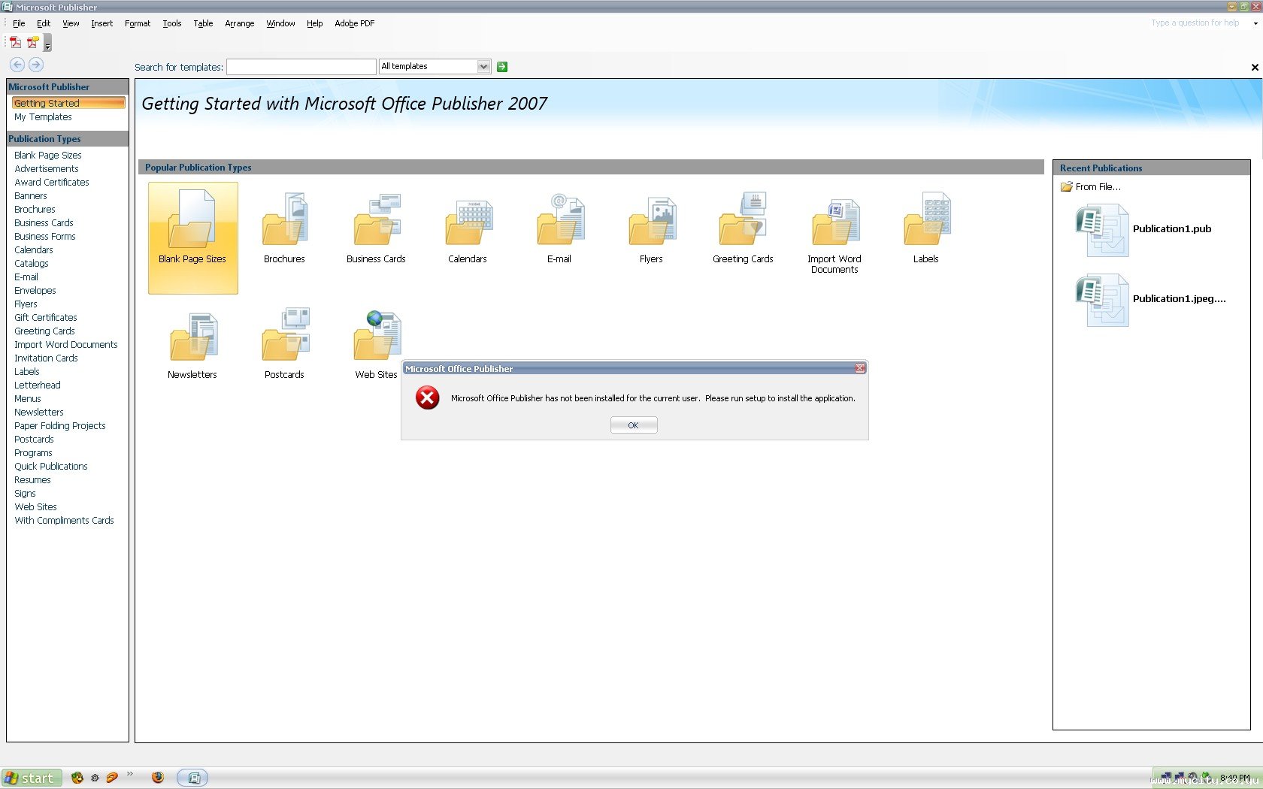The image size is (1263, 789).
Task: Open the Calendars publication type icon
Action: tap(468, 222)
